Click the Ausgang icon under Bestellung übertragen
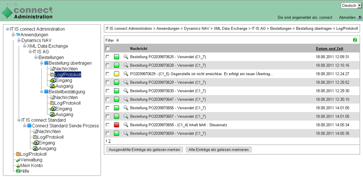This screenshot has height=177, width=363. tap(52, 86)
